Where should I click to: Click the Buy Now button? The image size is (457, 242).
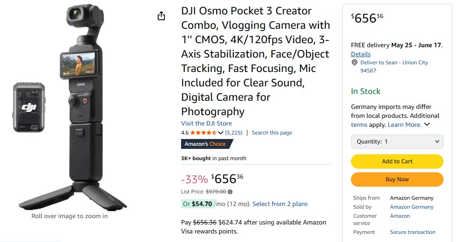tap(397, 179)
